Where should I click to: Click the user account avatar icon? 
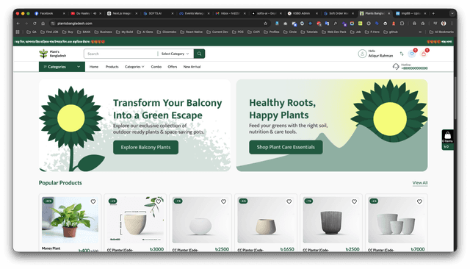(362, 54)
